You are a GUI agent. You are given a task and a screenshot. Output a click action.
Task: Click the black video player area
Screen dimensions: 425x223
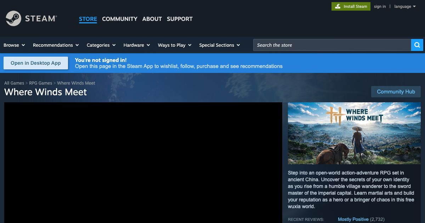point(143,162)
